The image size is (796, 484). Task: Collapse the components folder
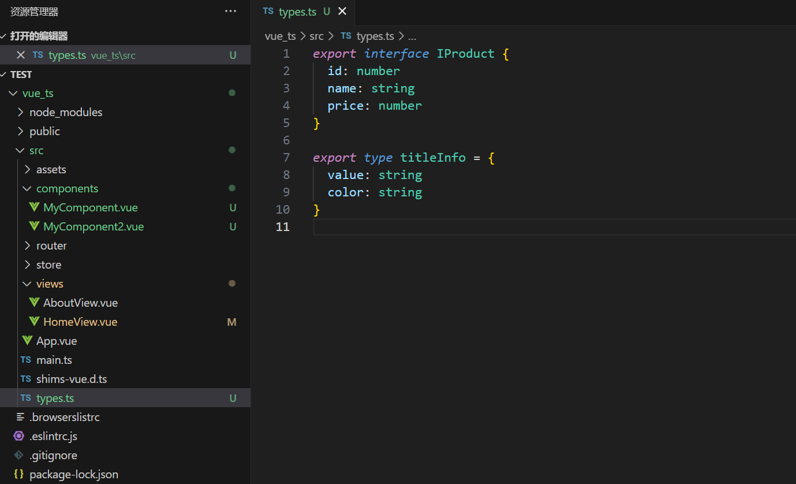(28, 188)
